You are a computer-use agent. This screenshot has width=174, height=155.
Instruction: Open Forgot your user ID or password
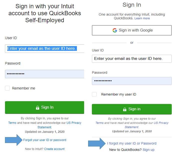click(x=45, y=140)
